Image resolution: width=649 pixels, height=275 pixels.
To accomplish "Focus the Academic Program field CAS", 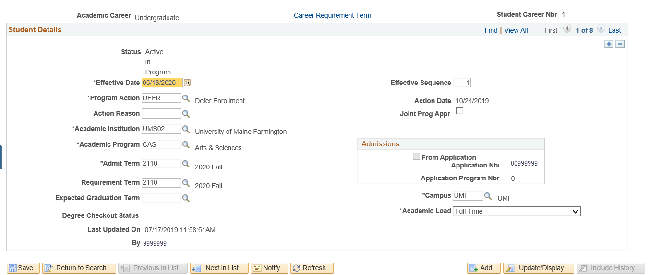I will tap(161, 144).
